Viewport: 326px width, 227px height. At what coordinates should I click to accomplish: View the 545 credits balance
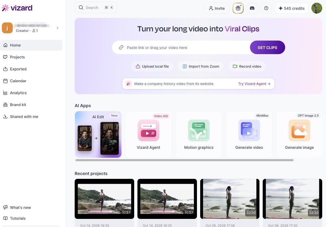click(291, 8)
